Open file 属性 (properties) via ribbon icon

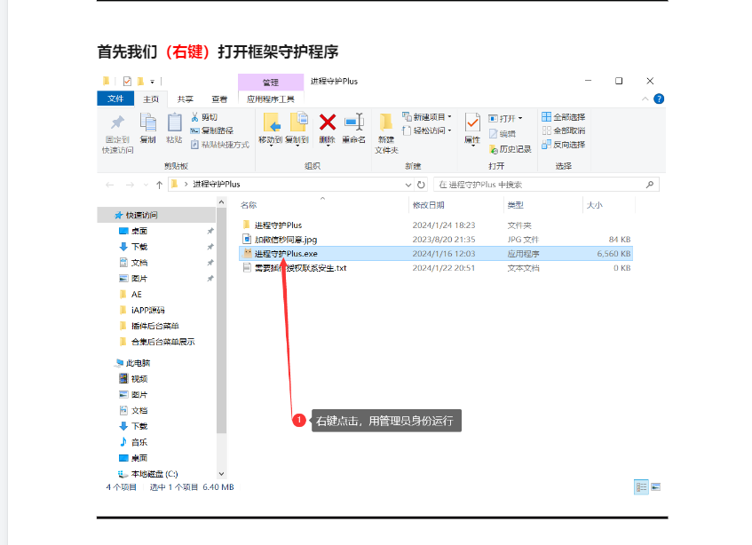coord(472,124)
